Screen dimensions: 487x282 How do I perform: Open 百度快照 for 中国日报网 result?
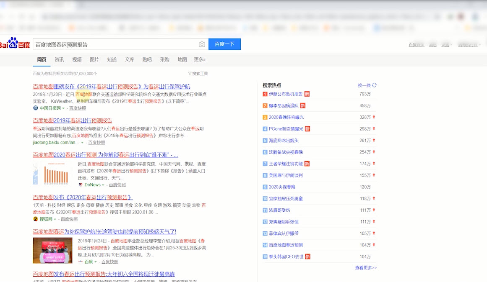coord(78,108)
